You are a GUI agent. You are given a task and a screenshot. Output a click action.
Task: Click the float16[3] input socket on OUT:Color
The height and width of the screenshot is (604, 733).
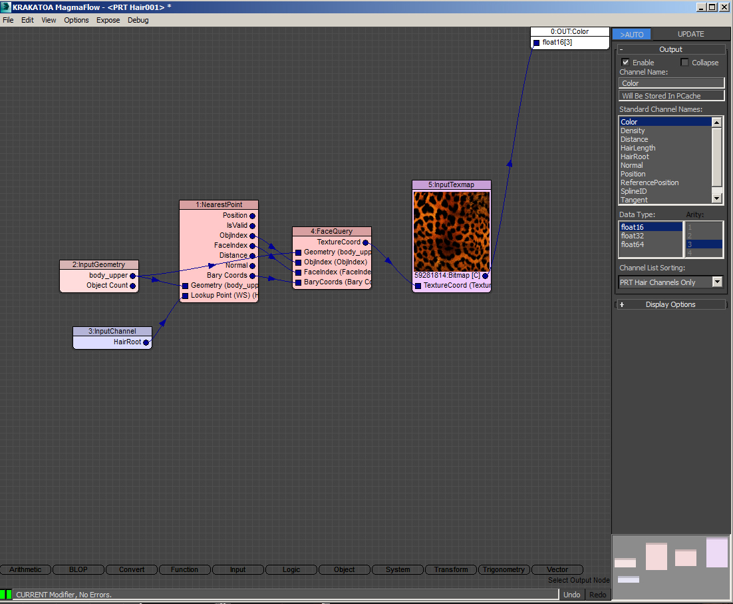(537, 43)
